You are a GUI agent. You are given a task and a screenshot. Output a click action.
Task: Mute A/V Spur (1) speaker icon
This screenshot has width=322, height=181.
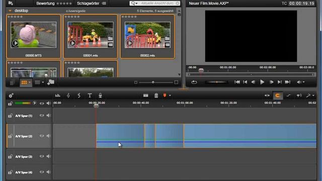coord(48,116)
